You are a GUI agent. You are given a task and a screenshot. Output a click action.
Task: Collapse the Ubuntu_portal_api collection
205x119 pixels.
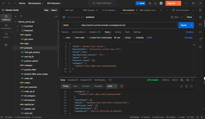point(16,22)
